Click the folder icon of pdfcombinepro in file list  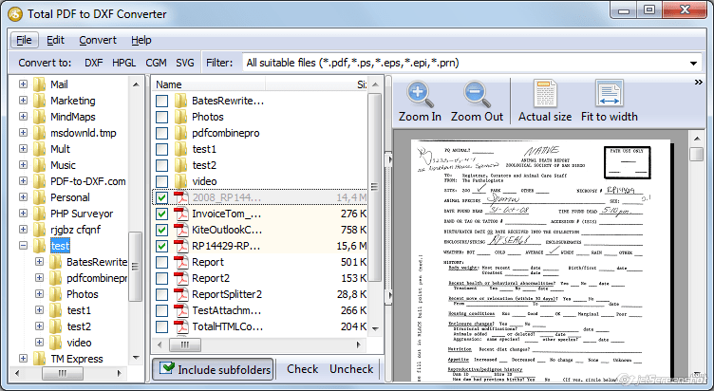point(180,133)
